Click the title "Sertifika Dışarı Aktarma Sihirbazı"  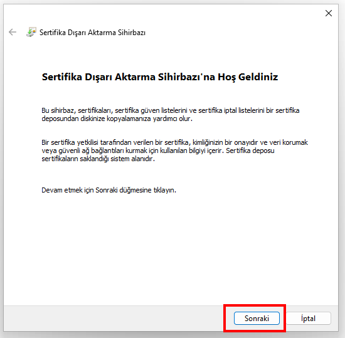pos(92,33)
